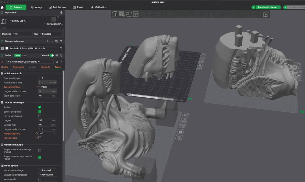Expand the Mode de tranchage dropdown

click(x=48, y=170)
